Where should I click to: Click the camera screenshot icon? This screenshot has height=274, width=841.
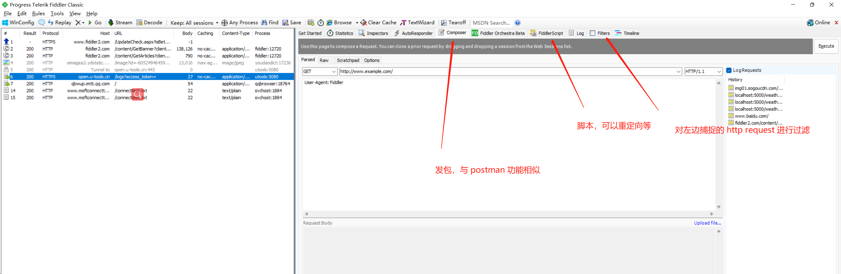tap(311, 23)
